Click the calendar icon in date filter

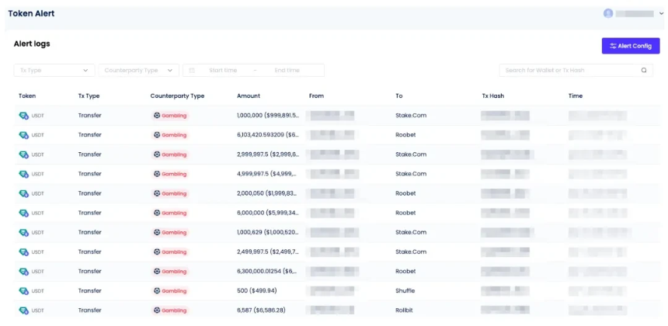193,70
